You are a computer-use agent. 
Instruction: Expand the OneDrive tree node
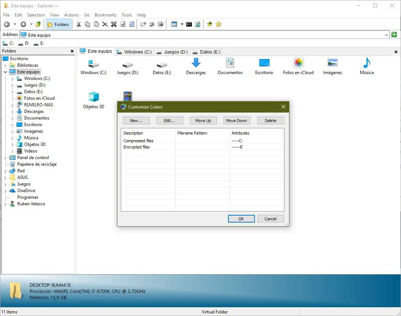(6, 191)
